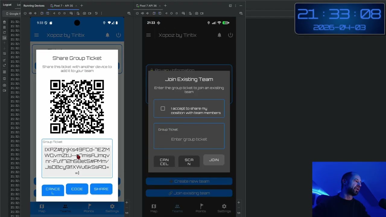Screen dimensions: 386x217
Task: Take screenshot of Pixel 7 API 36 emulator
Action: tap(197, 13)
